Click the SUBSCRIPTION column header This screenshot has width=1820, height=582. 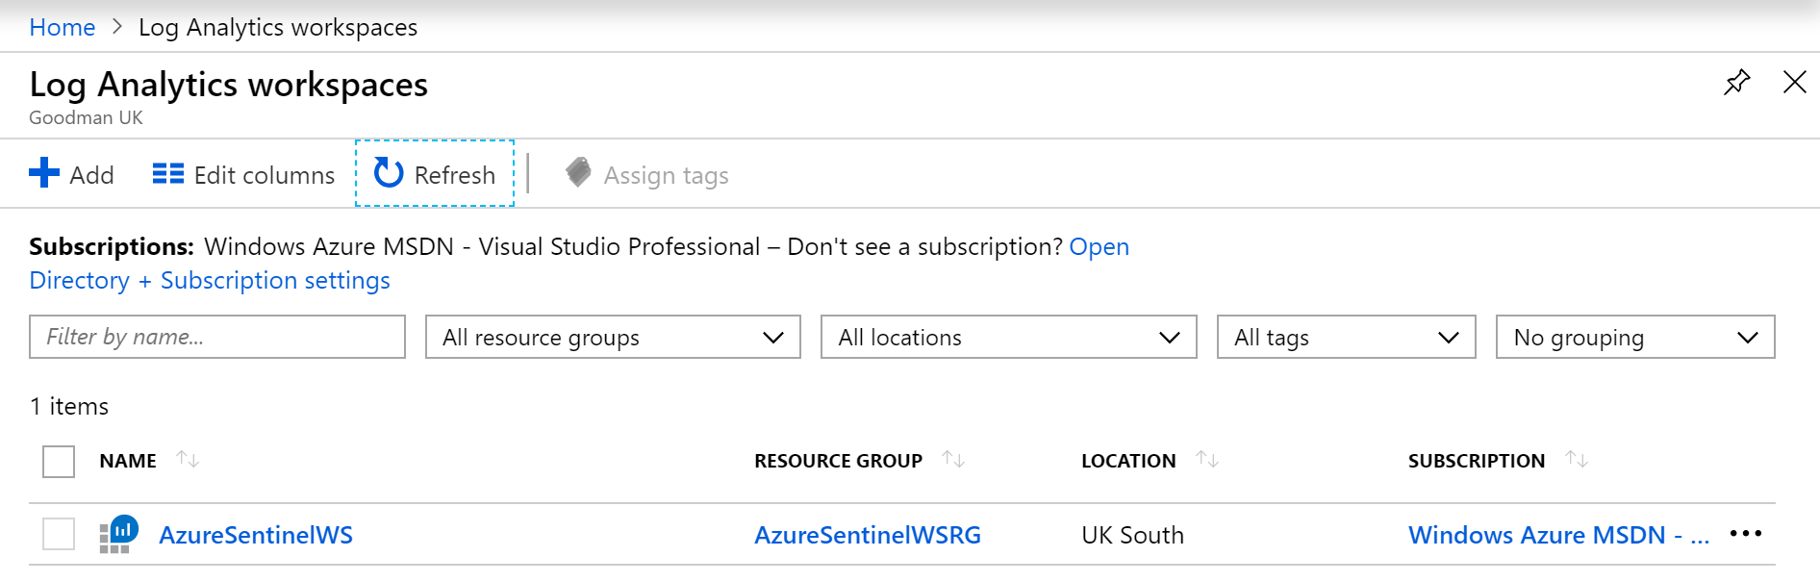point(1477,461)
